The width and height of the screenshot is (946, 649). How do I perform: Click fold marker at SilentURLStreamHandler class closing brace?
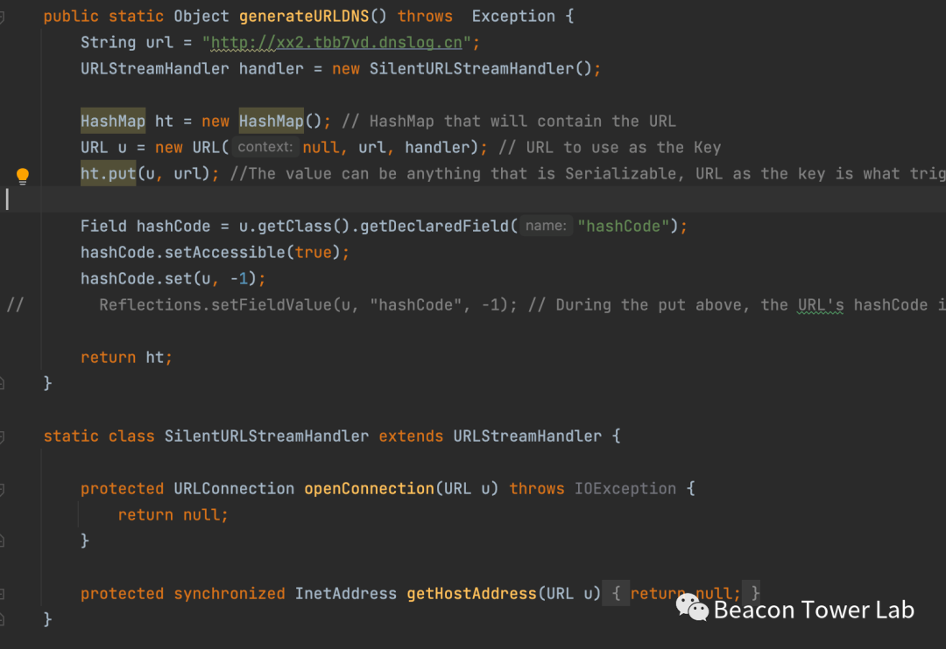pos(3,619)
